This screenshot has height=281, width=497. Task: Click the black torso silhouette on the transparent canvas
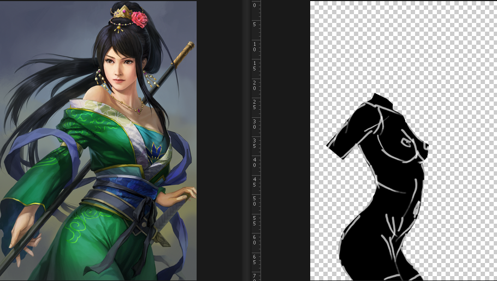(x=378, y=187)
